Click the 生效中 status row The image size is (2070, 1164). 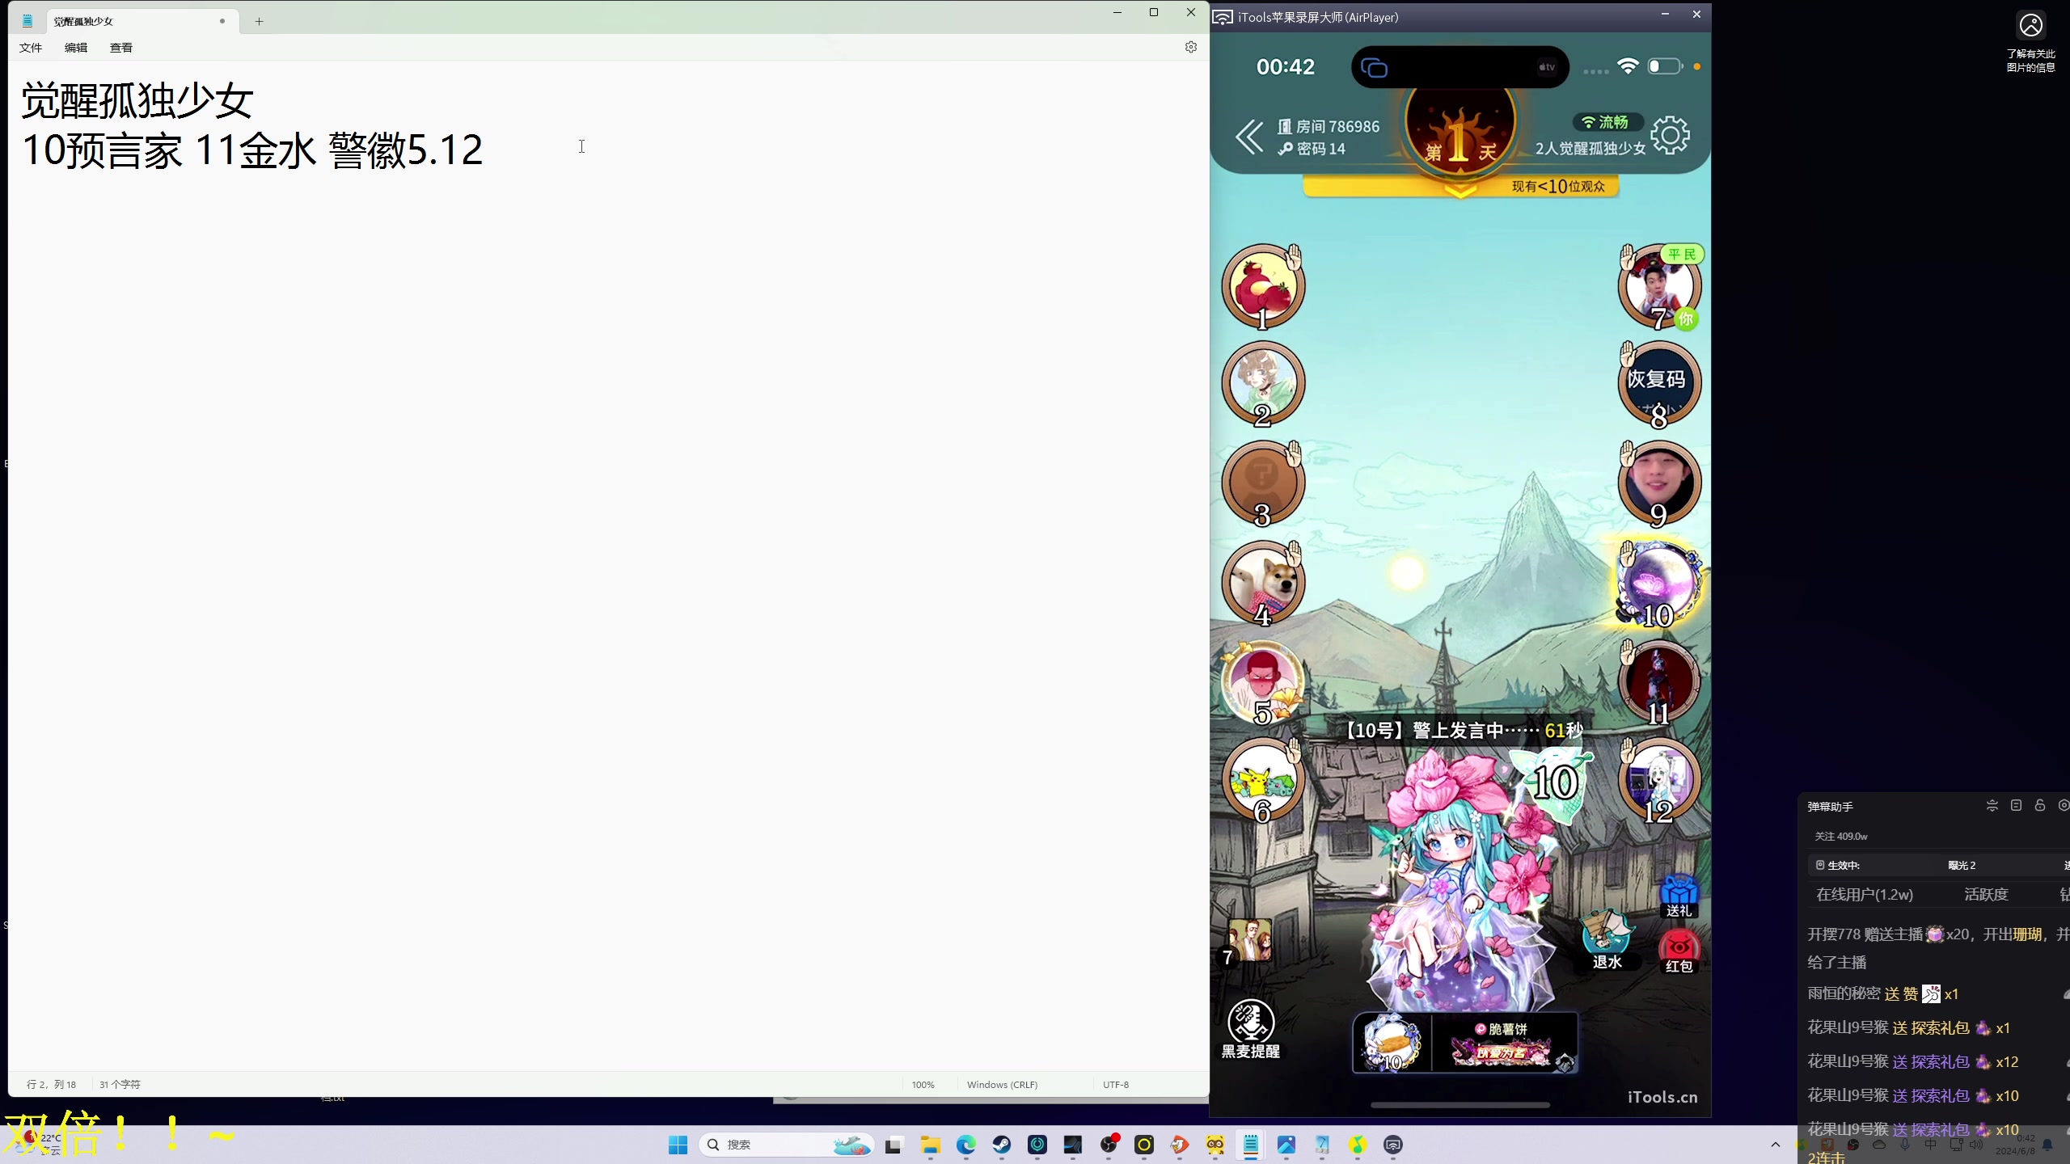(x=1938, y=865)
